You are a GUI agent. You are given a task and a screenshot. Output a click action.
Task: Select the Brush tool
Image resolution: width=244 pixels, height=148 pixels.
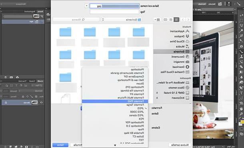[241, 52]
